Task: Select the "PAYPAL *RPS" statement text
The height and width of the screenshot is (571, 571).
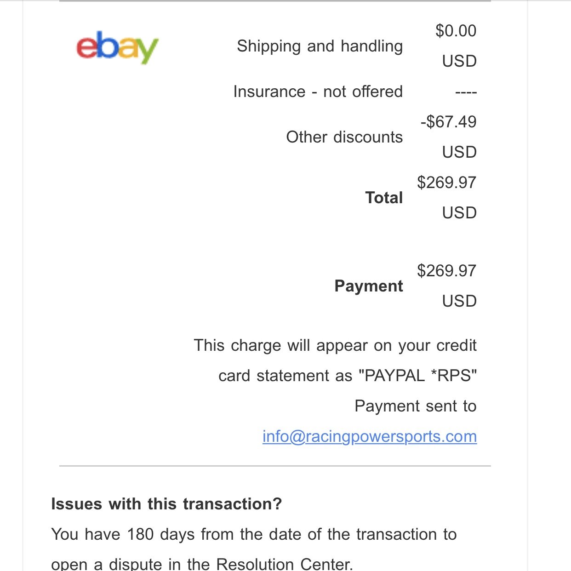Action: (x=417, y=376)
